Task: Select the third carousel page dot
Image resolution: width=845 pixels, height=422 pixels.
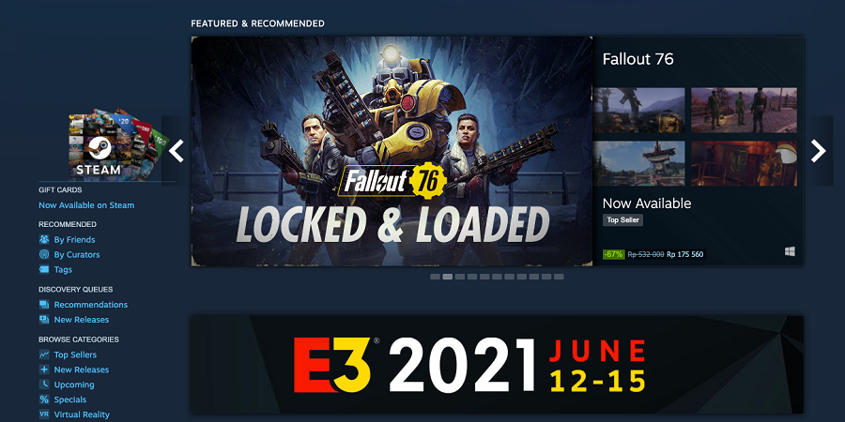Action: click(460, 277)
